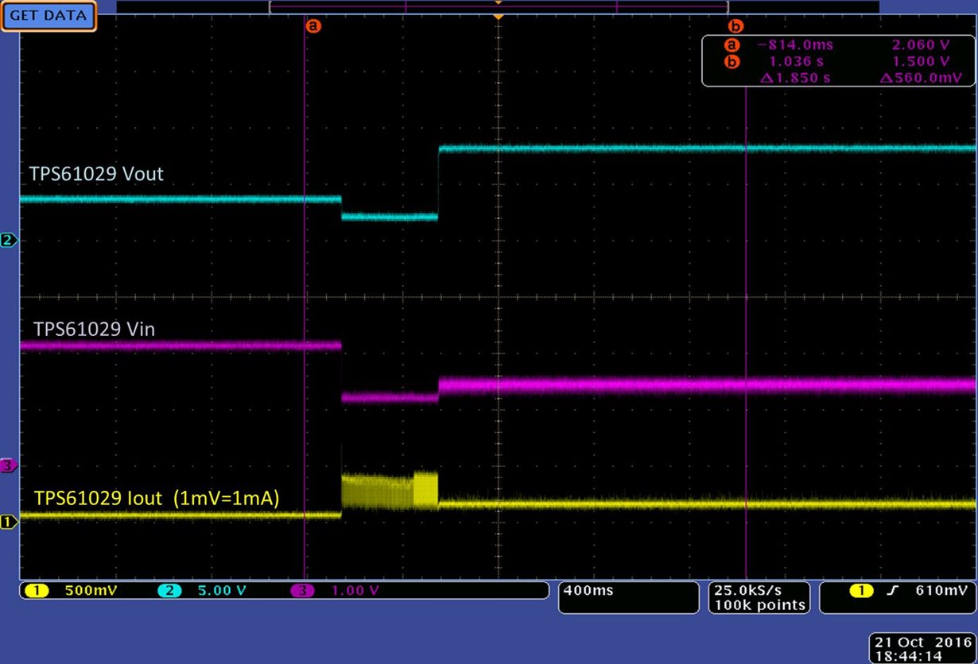Select cyan channel 2 badge in scale bar
This screenshot has width=978, height=664.
click(170, 591)
